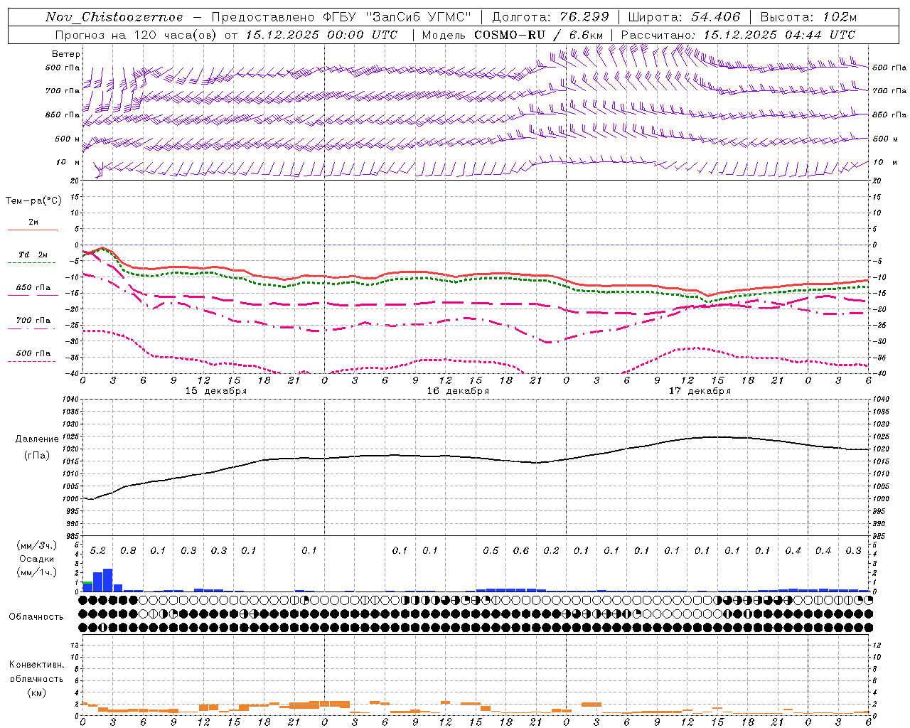Click the 0.5 precipitation total
Viewport: 910px width, 728px height.
tap(491, 551)
